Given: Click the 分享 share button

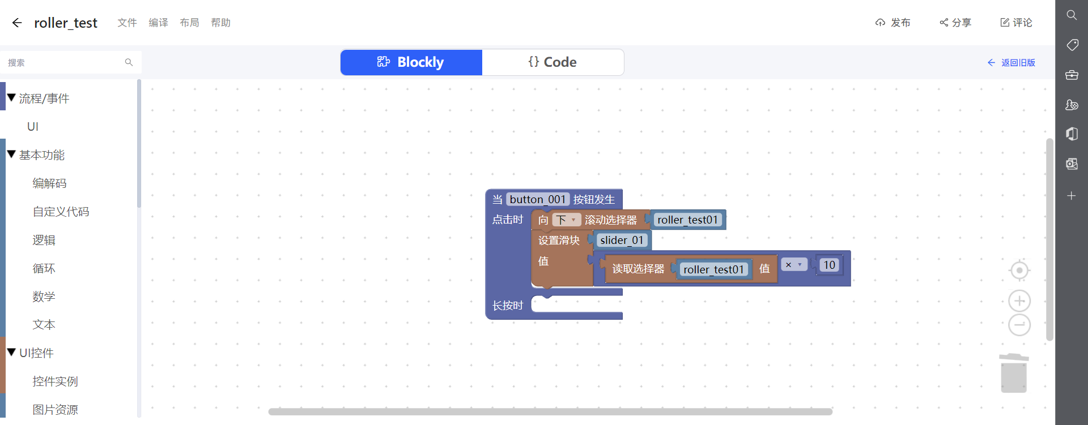Looking at the screenshot, I should (x=955, y=23).
